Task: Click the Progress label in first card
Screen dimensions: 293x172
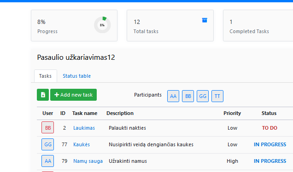Action: (x=47, y=31)
